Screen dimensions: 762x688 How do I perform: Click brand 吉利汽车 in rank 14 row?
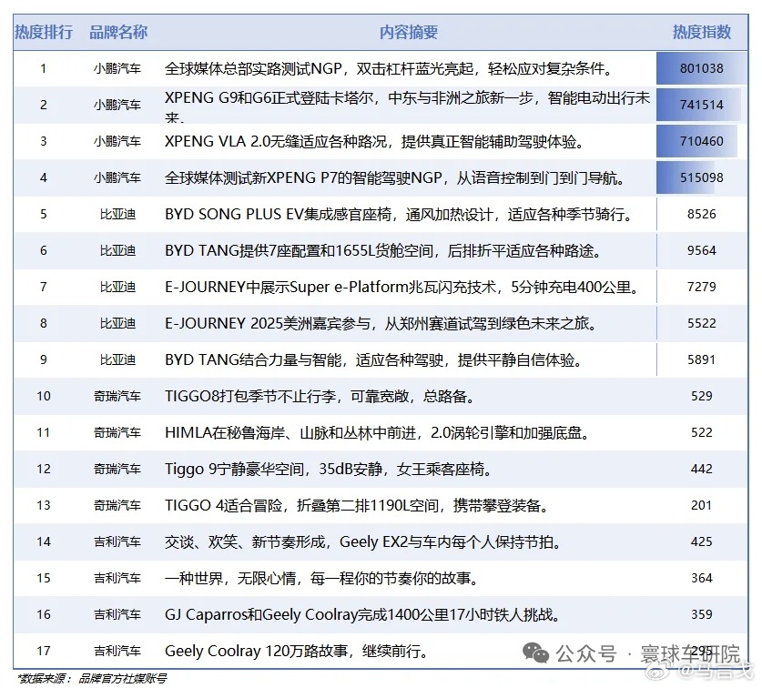point(117,542)
